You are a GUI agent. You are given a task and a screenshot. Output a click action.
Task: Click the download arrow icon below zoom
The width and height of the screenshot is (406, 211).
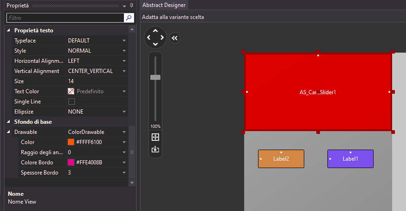click(155, 149)
